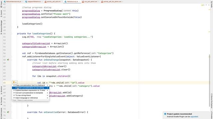Click line number 65 in the gutter

pyautogui.click(x=4, y=83)
